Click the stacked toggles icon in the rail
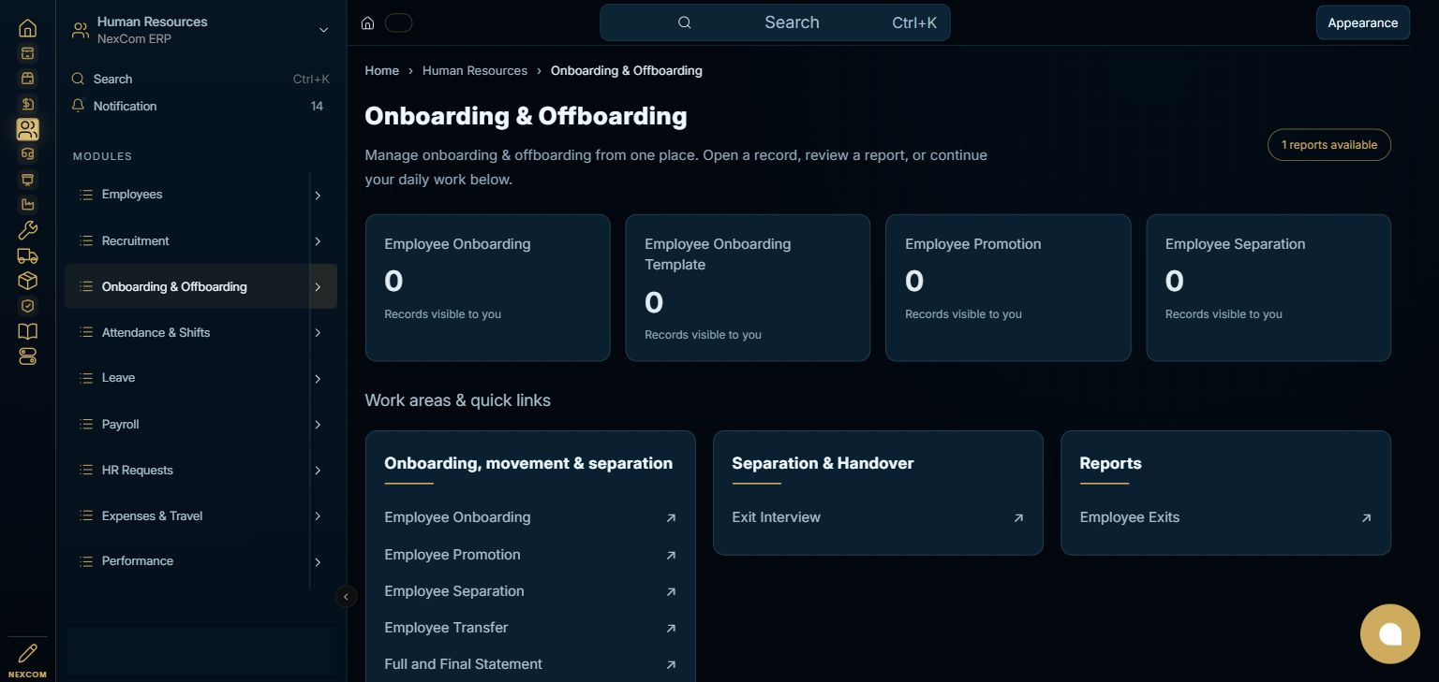 [28, 356]
